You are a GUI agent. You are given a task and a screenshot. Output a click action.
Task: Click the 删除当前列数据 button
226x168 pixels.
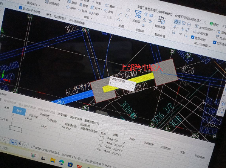pyautogui.click(x=46, y=111)
